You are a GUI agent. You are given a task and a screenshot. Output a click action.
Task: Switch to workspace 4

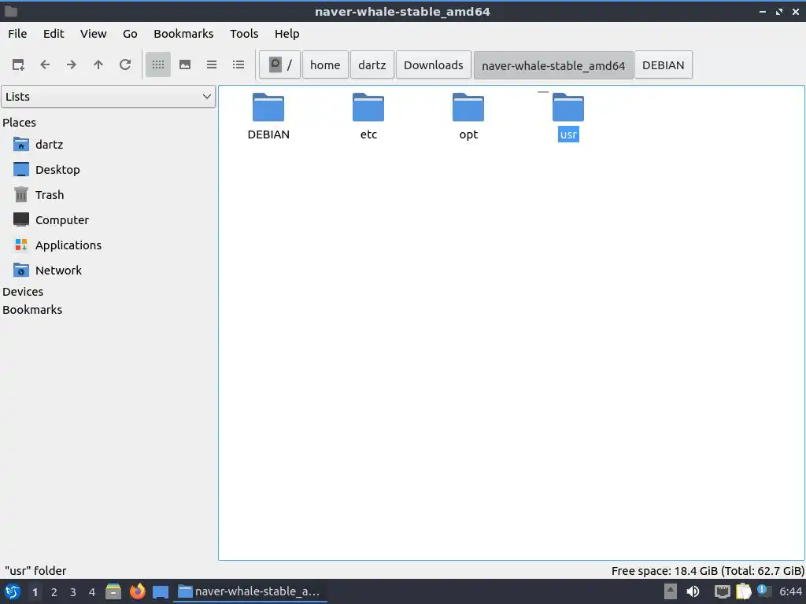(x=92, y=592)
